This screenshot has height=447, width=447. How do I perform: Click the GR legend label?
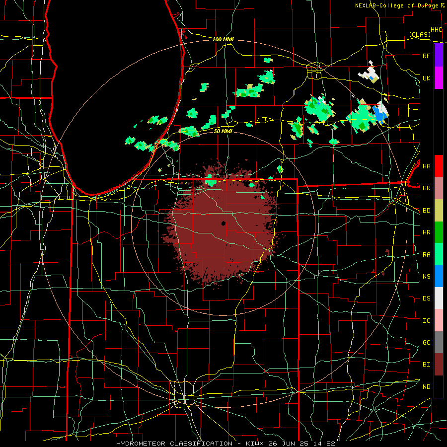pos(426,188)
